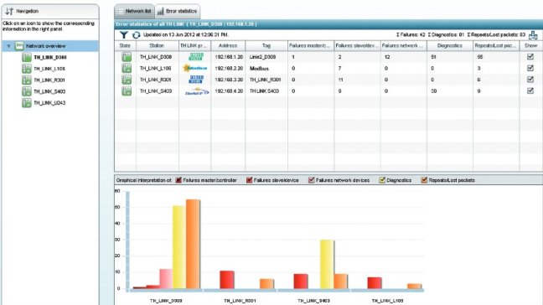Click TH_LINK_L108 device icon in tree
The height and width of the screenshot is (305, 543).
tap(27, 69)
